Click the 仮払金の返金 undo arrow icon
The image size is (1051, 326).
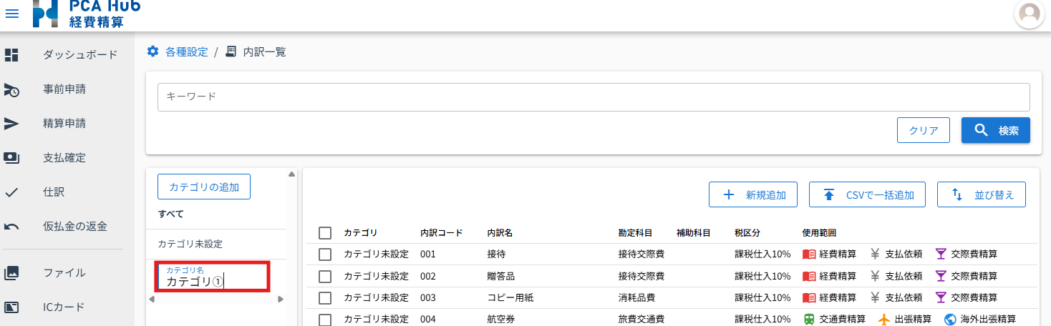click(x=11, y=227)
